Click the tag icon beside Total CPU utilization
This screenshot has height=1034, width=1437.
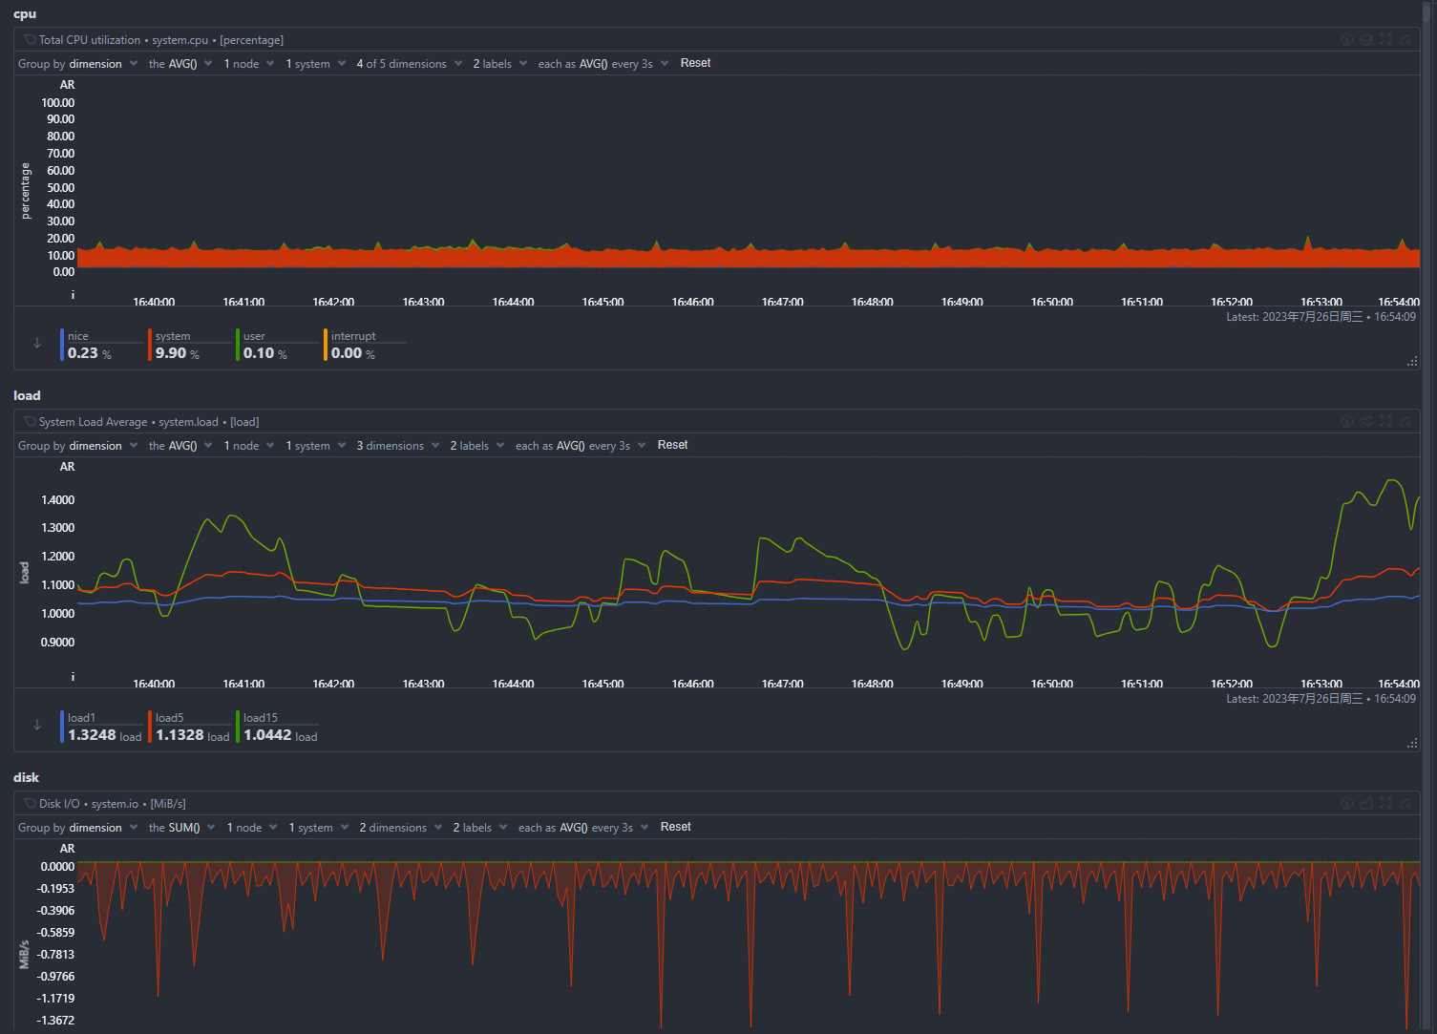[x=30, y=40]
